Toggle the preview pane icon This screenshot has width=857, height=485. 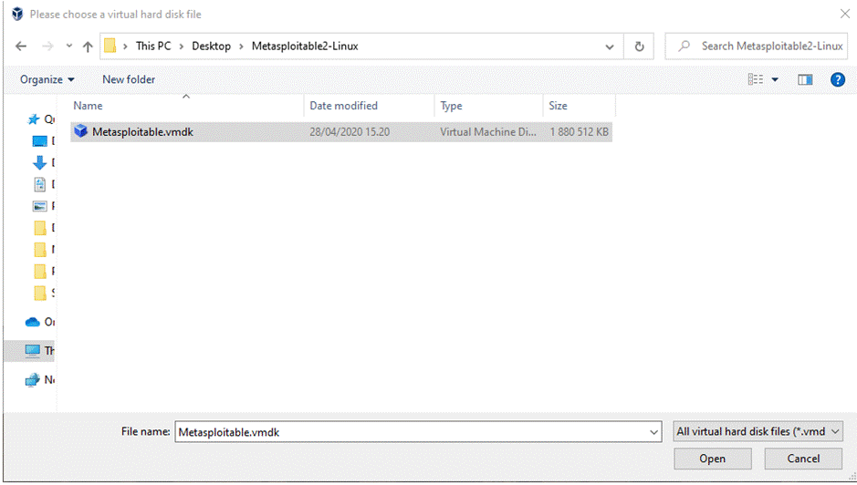805,80
